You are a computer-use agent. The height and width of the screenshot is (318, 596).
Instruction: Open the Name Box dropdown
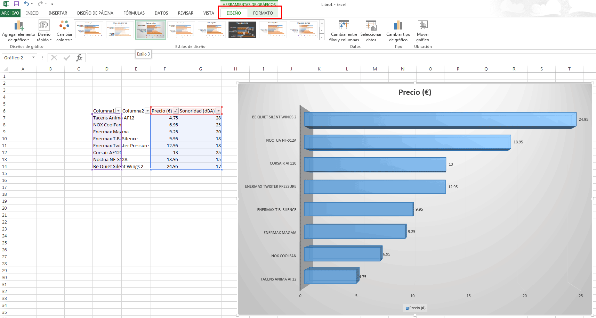pyautogui.click(x=33, y=58)
